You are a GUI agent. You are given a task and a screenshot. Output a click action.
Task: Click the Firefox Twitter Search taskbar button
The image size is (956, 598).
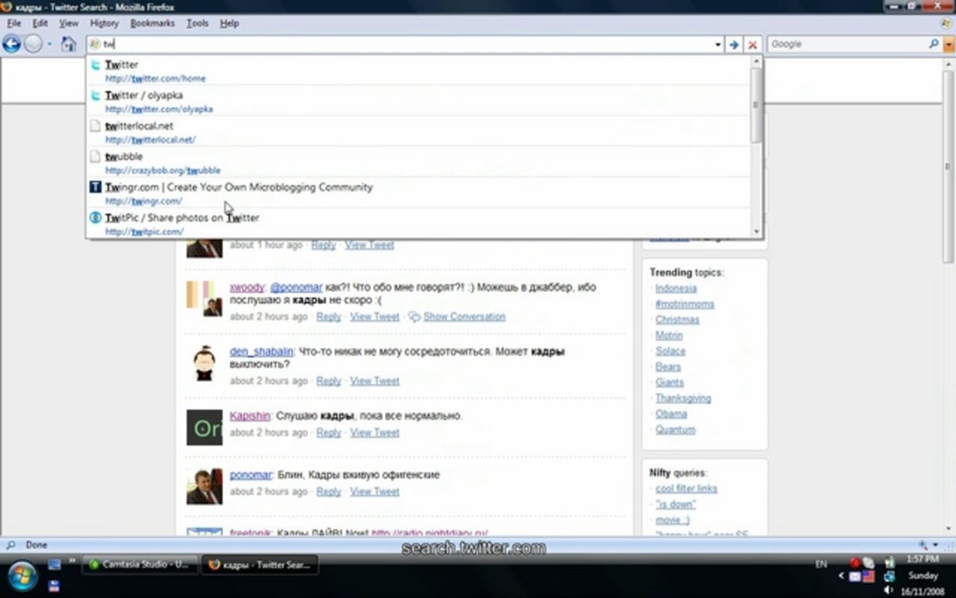tap(260, 565)
